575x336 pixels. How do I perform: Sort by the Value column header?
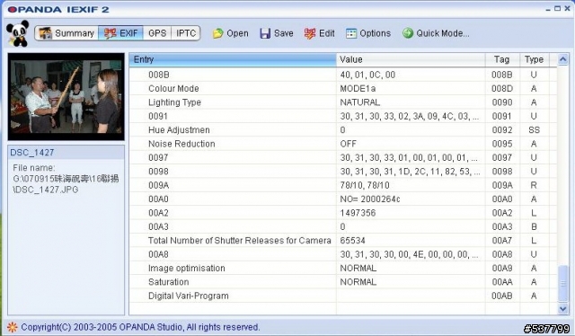tap(411, 60)
